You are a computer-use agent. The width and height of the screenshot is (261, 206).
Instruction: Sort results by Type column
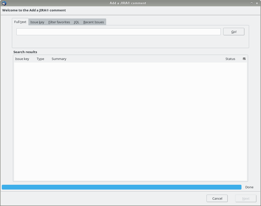pos(41,59)
